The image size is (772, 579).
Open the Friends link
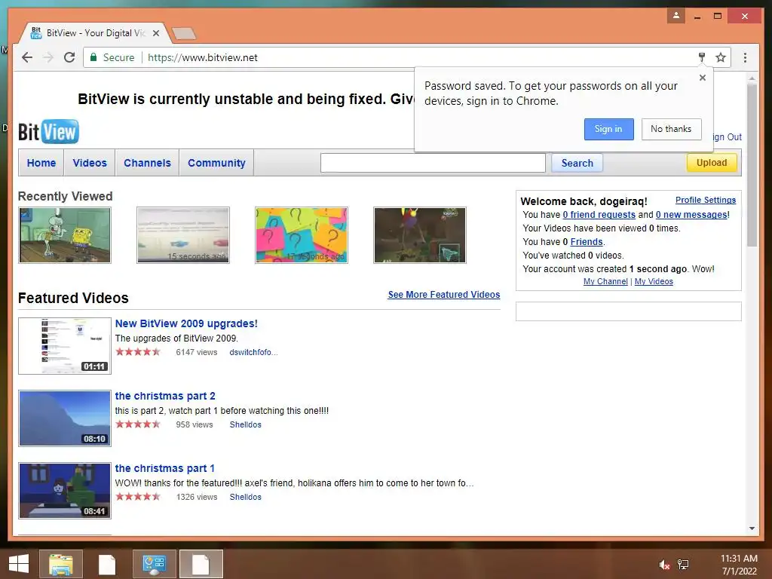(587, 242)
